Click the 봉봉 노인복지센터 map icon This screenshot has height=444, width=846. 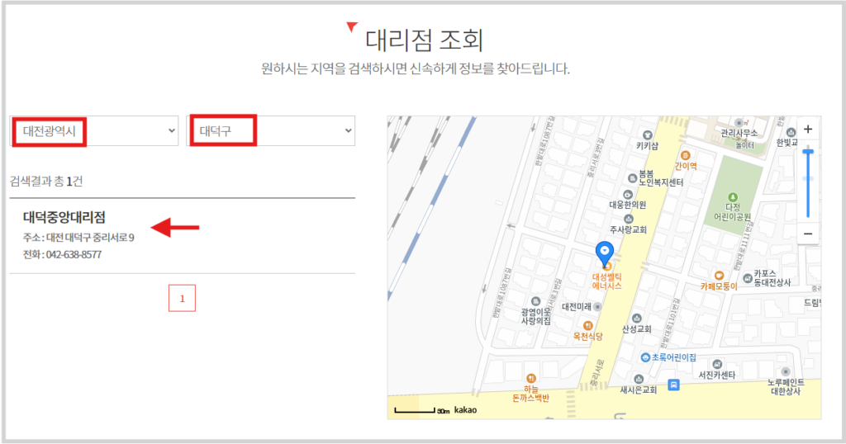[x=632, y=178]
